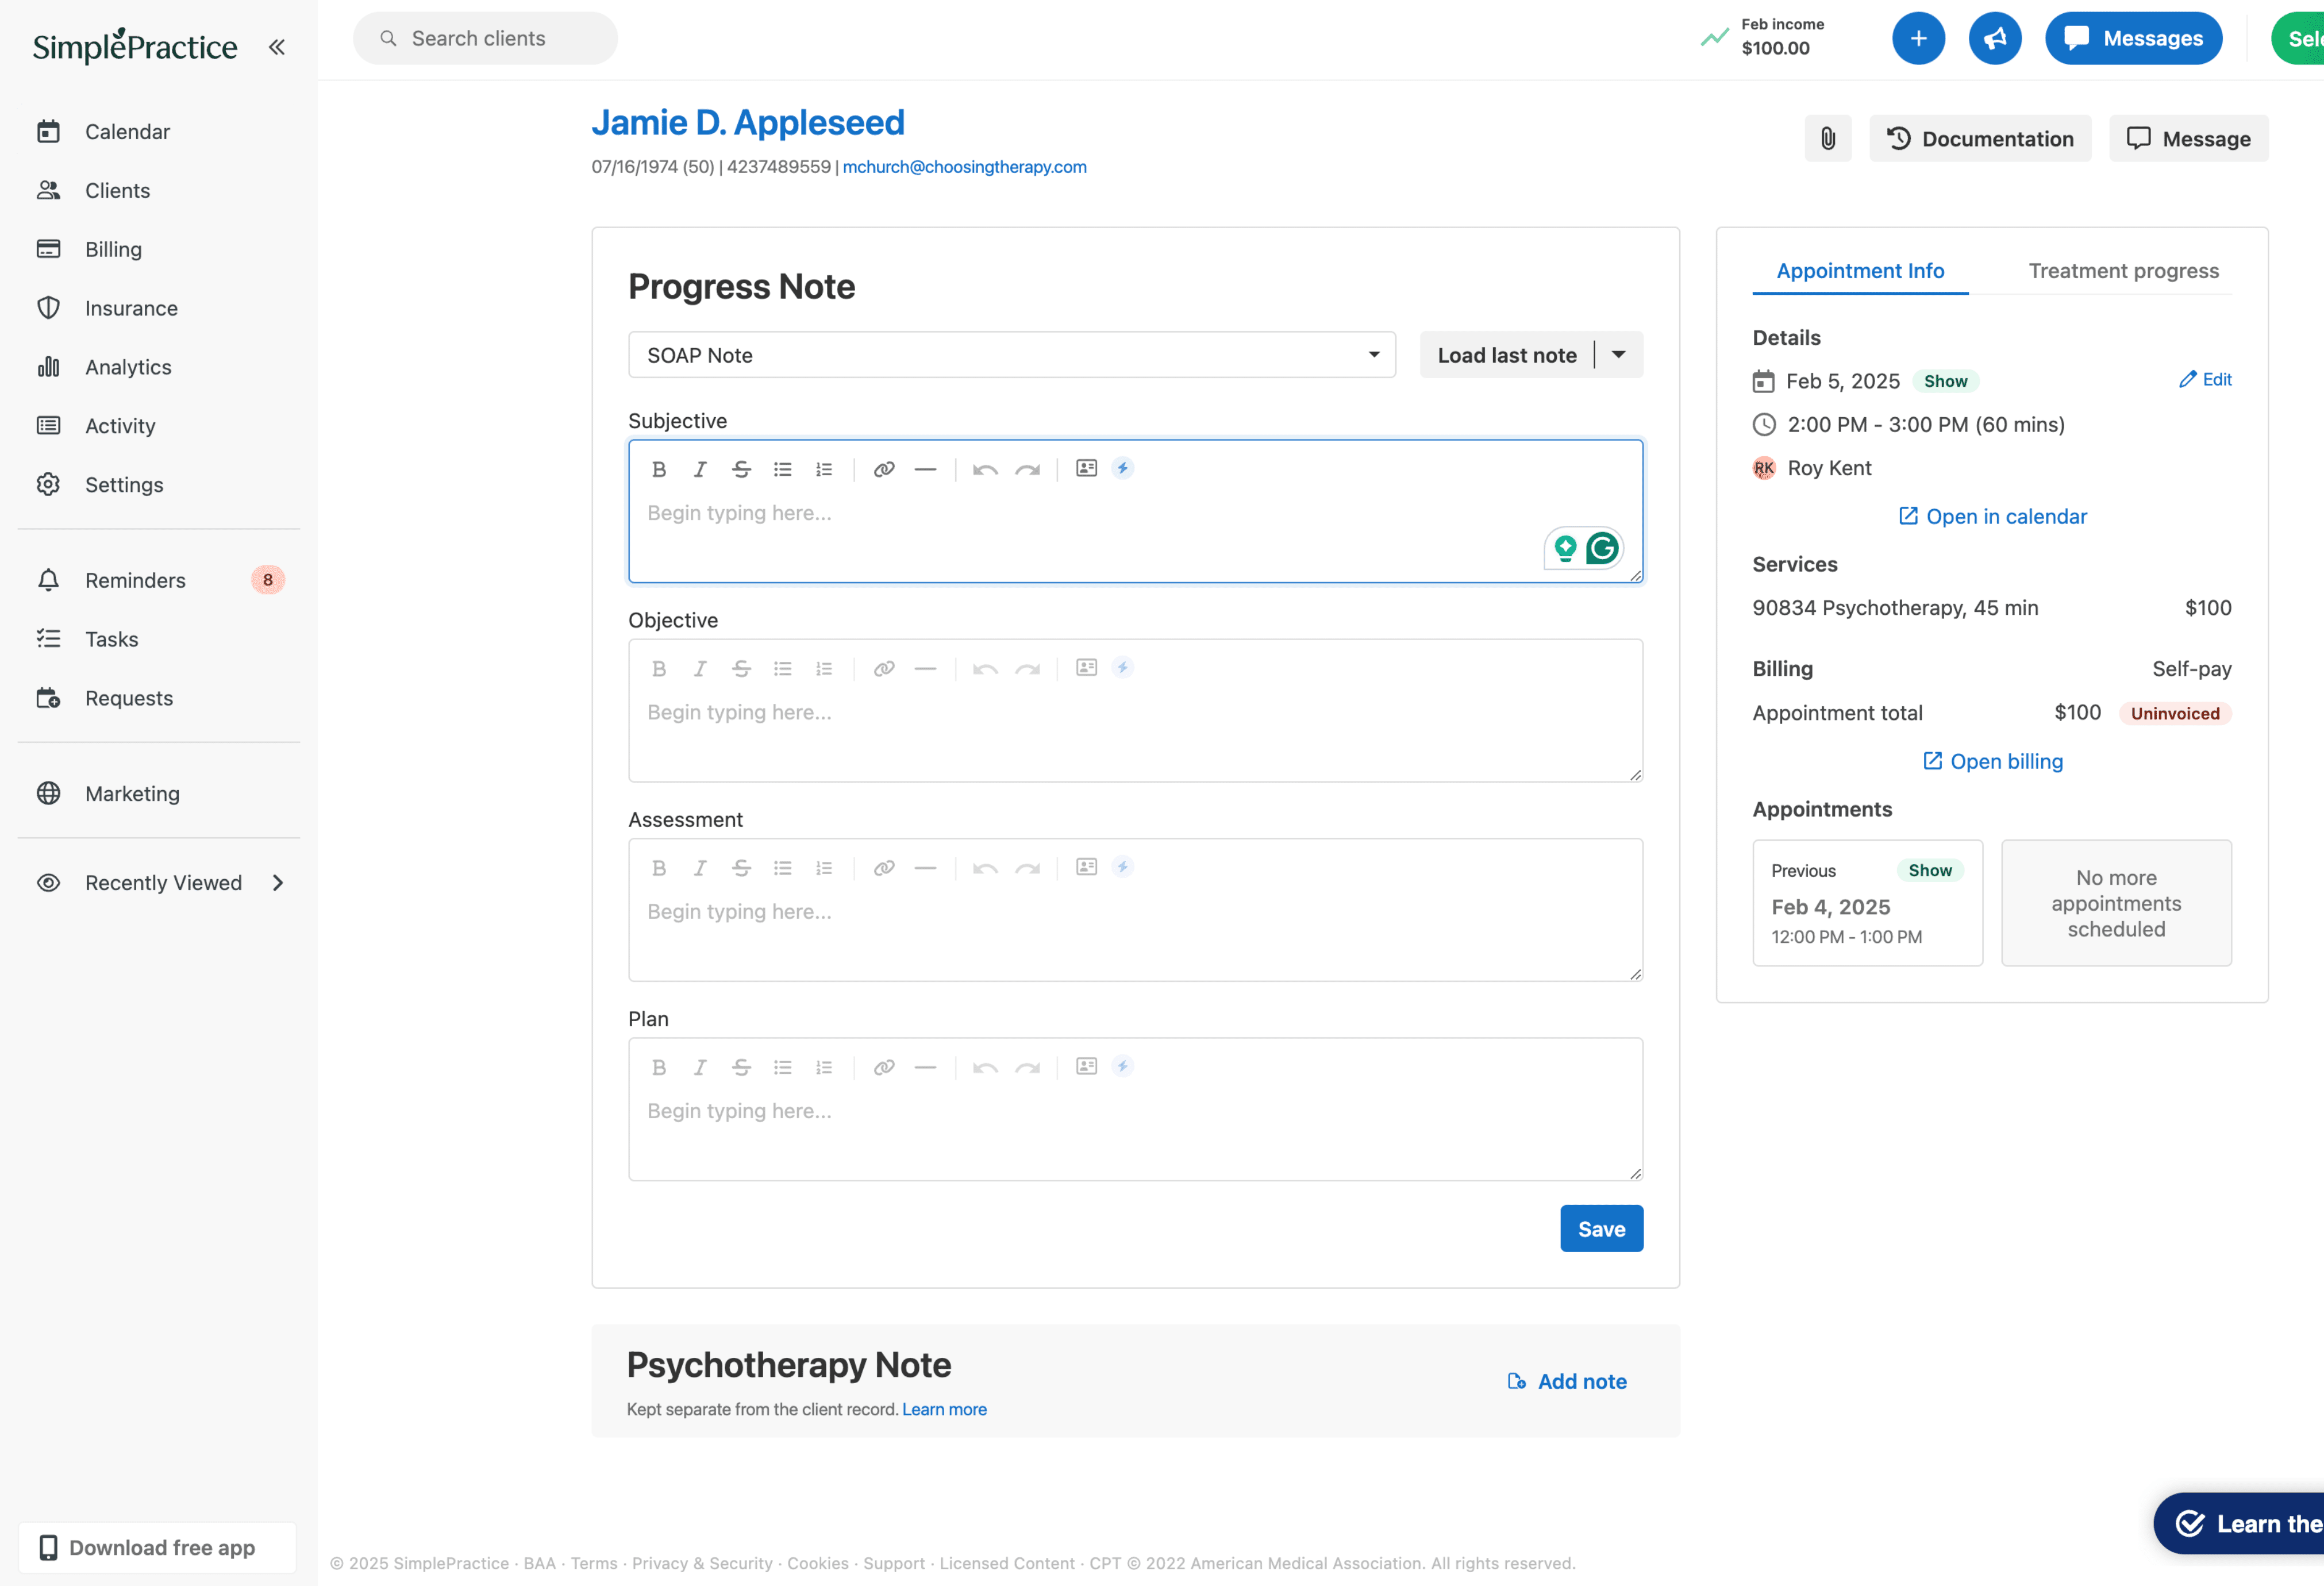2324x1586 pixels.
Task: Open previous appointment Feb 4, 2025 card
Action: [x=1866, y=903]
